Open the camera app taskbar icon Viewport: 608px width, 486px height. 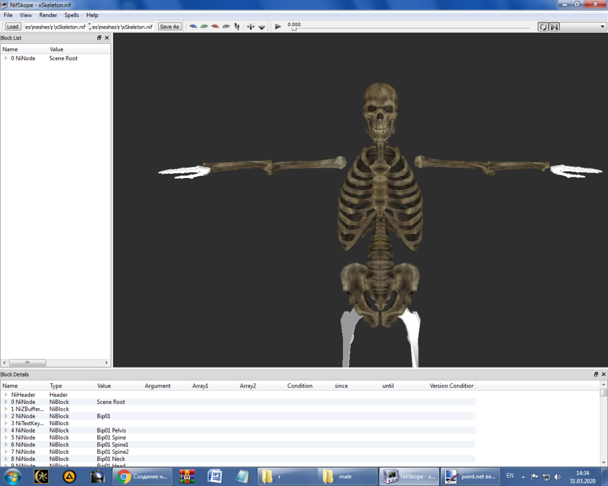97,476
